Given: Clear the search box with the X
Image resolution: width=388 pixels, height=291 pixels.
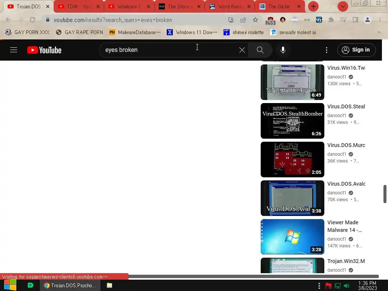Looking at the screenshot, I should coord(242,50).
